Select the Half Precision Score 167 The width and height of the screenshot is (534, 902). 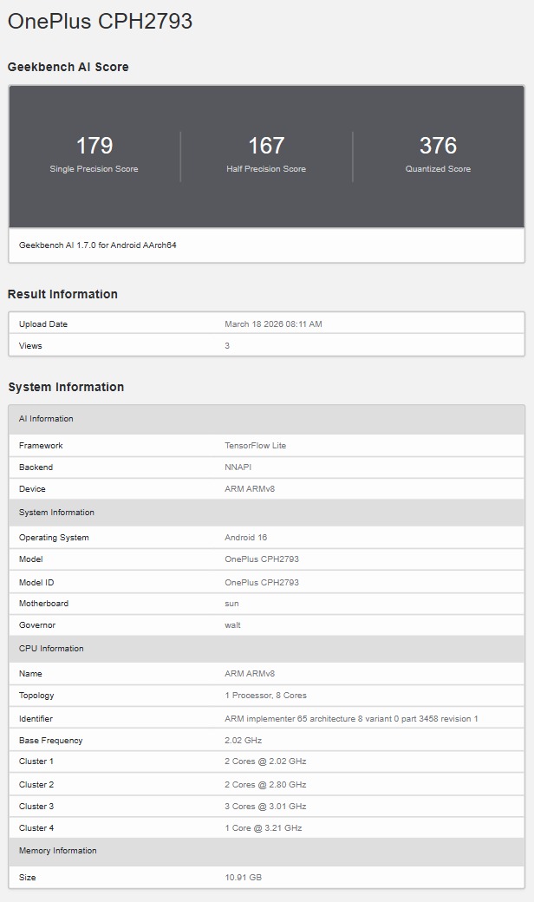click(x=266, y=146)
